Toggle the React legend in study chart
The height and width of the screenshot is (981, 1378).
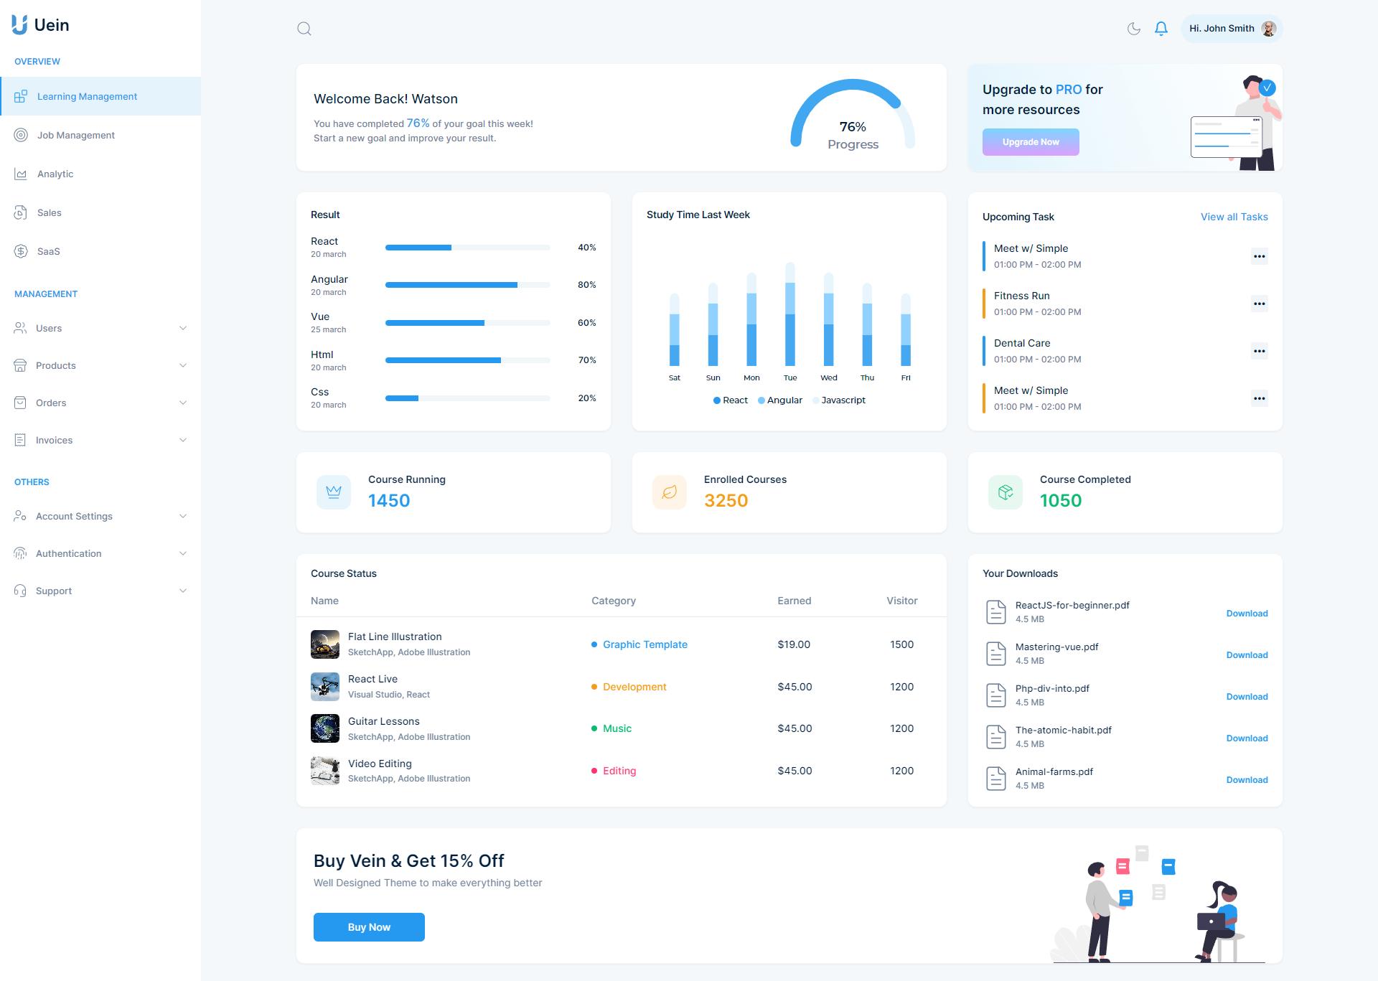(730, 400)
